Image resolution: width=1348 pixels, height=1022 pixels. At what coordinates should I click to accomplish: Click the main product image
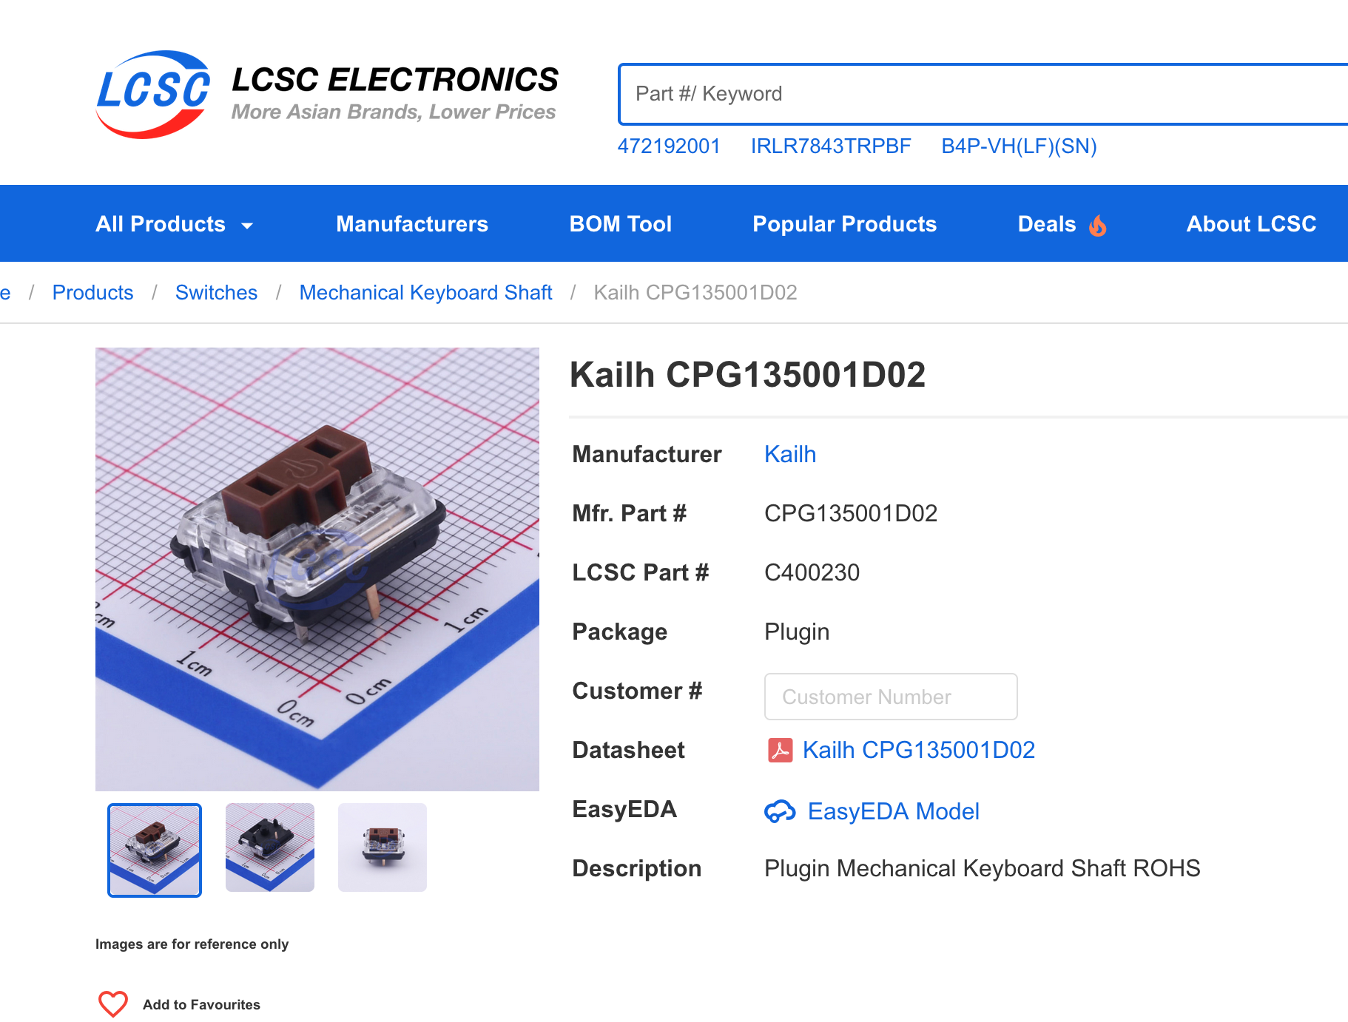pos(317,569)
